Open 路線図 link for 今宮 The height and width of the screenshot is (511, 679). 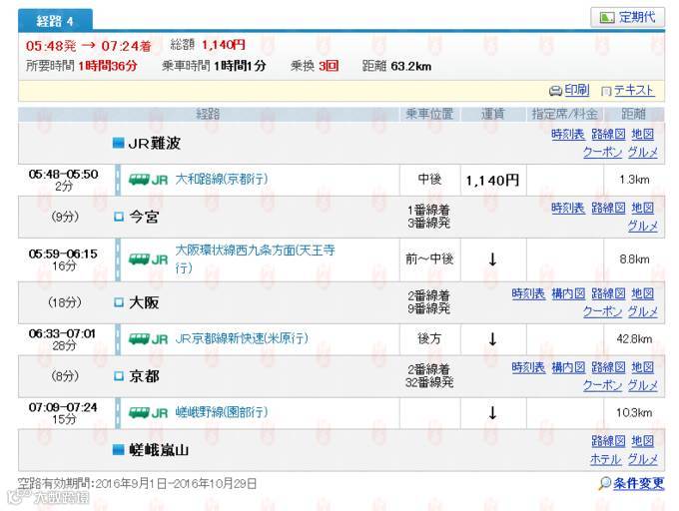tap(608, 209)
